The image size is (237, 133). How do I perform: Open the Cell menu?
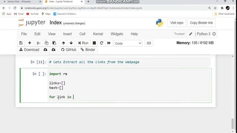82,34
